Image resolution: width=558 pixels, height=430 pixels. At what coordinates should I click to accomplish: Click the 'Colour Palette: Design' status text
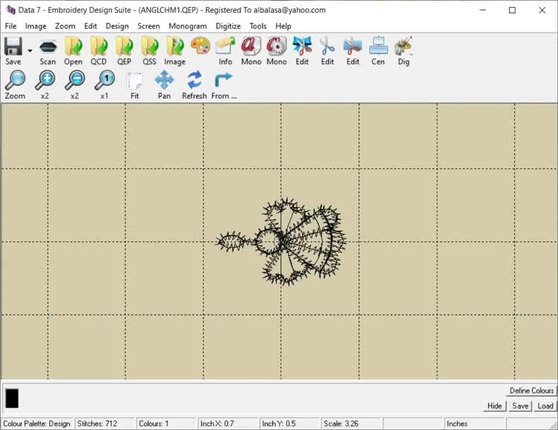click(36, 424)
